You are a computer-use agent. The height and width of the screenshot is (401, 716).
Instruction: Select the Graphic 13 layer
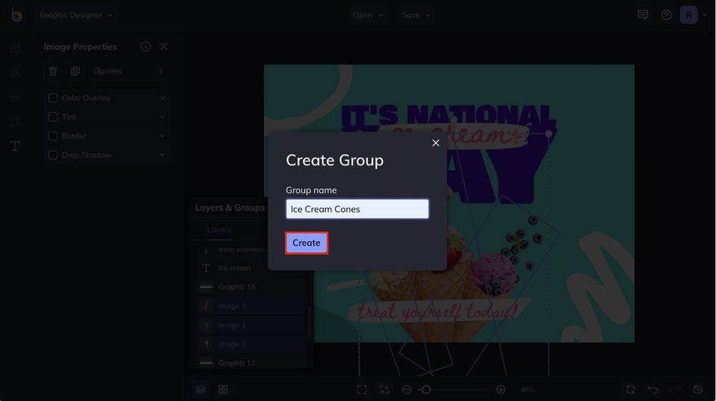coord(251,363)
